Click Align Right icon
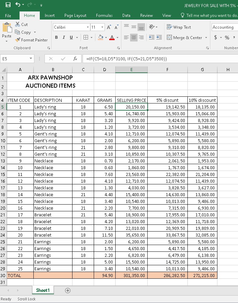 pos(141,37)
